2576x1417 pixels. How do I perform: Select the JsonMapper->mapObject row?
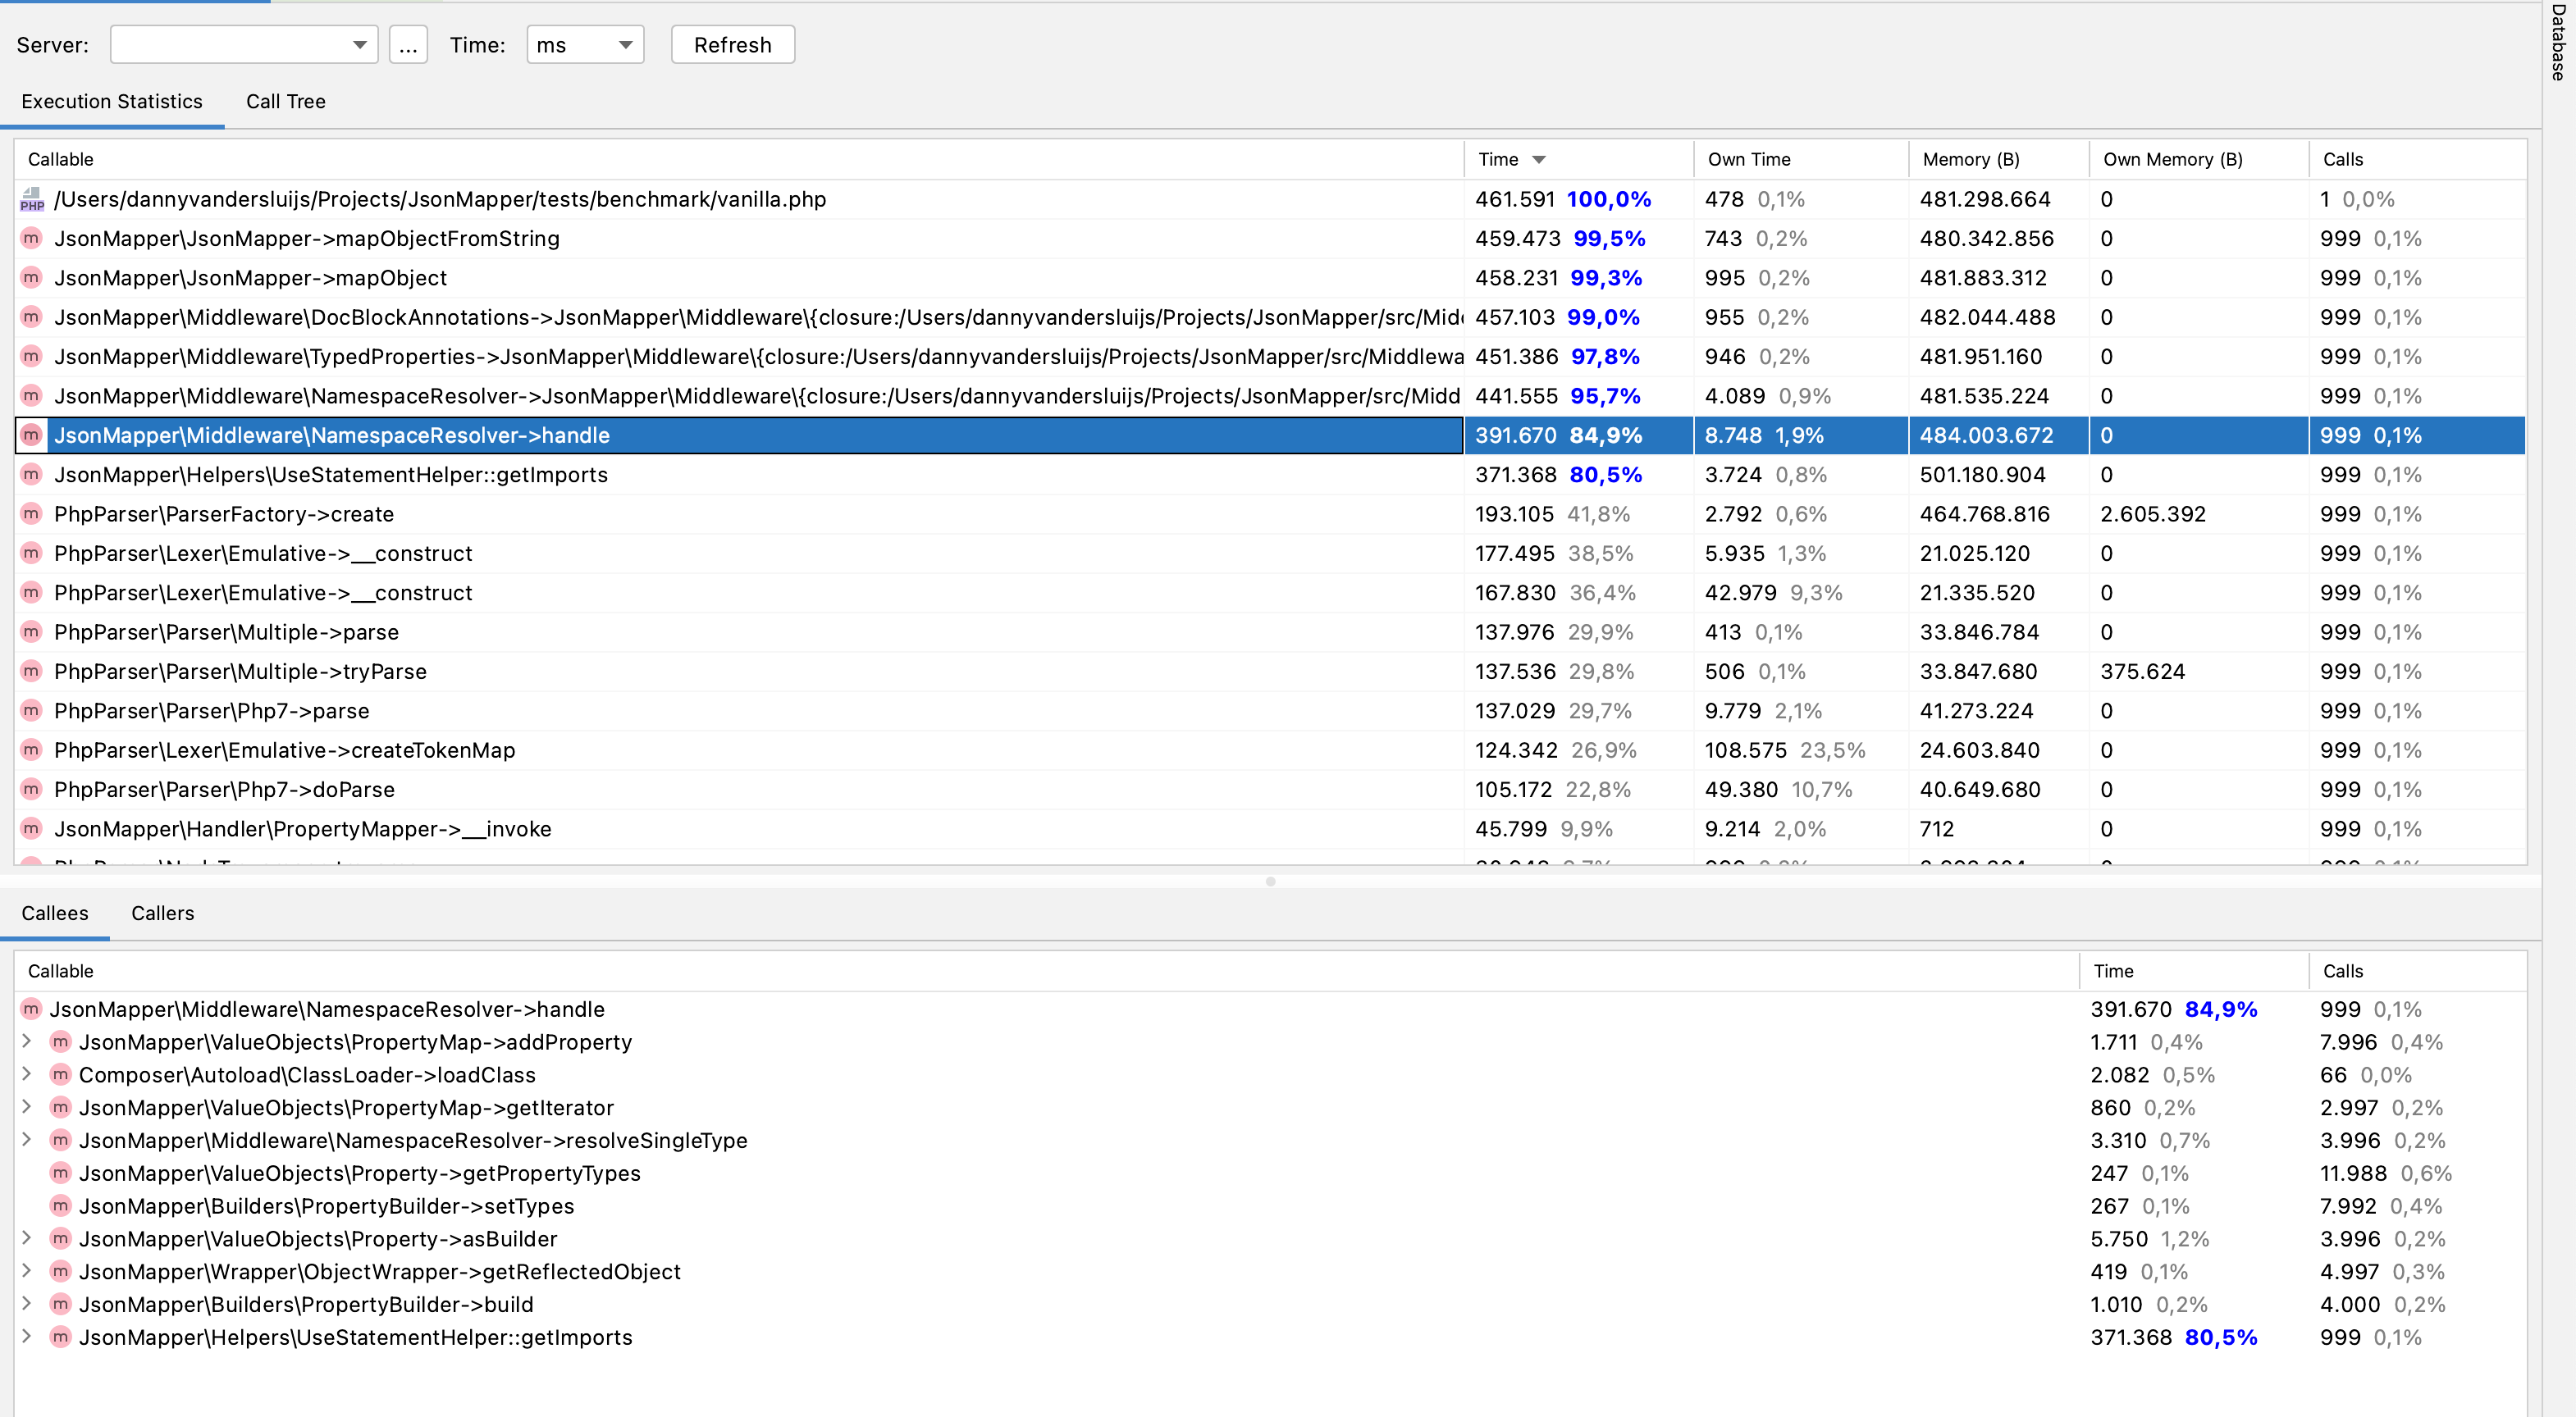click(x=700, y=278)
